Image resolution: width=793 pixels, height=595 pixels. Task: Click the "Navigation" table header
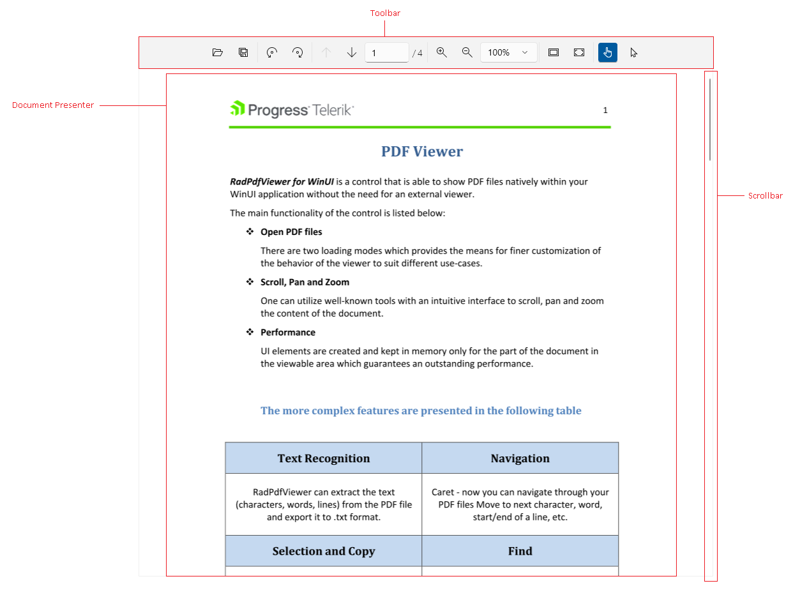pyautogui.click(x=520, y=458)
